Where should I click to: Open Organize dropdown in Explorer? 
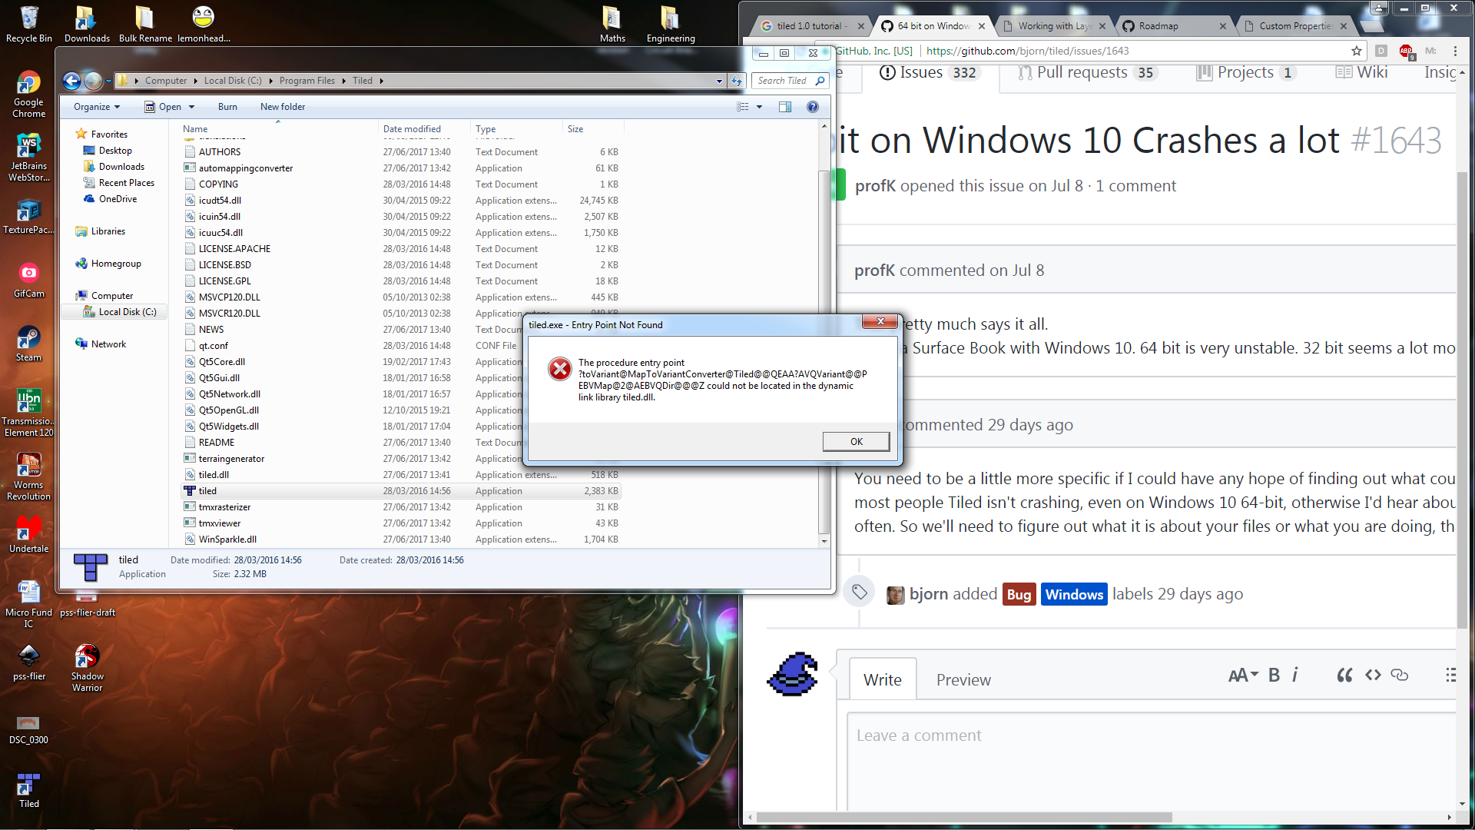tap(97, 107)
